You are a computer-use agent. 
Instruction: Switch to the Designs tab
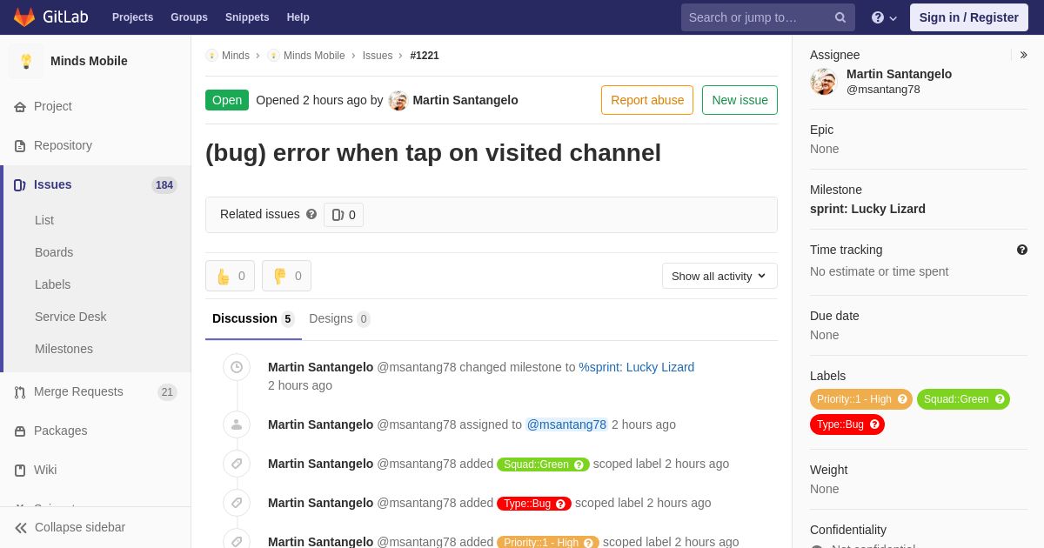click(x=339, y=318)
